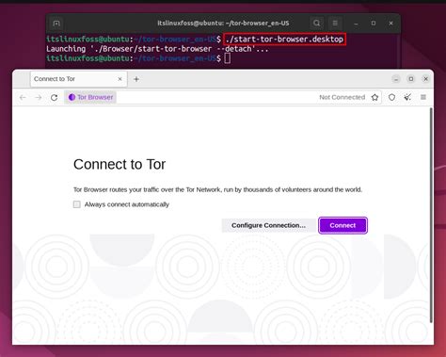Open the security level shield icon
Image resolution: width=446 pixels, height=357 pixels.
coord(391,97)
